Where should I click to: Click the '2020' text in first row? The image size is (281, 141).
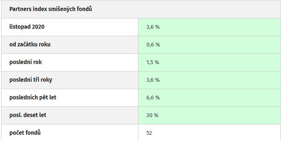pyautogui.click(x=38, y=27)
